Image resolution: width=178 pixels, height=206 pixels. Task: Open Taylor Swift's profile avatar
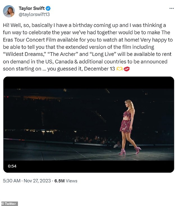(9, 11)
